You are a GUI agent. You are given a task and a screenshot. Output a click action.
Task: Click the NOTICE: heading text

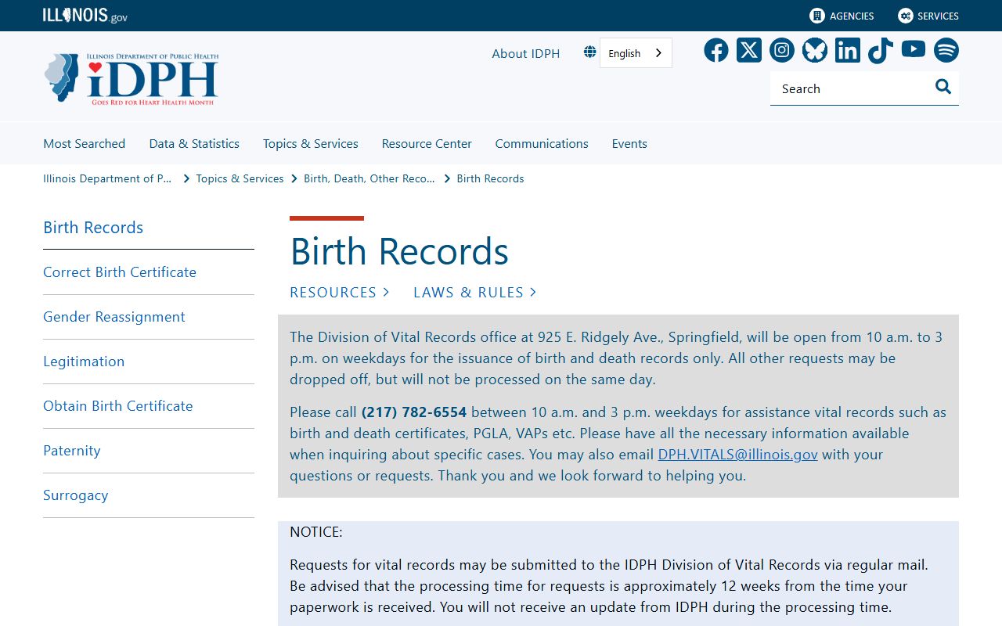coord(316,531)
